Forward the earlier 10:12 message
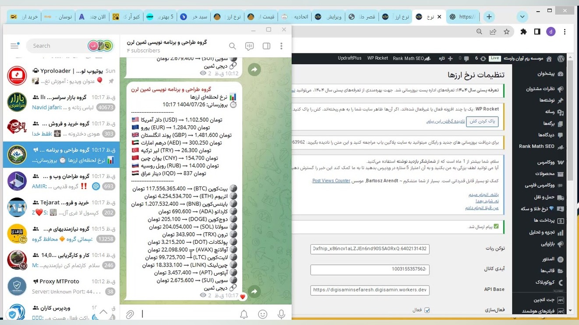579x325 pixels. pyautogui.click(x=254, y=69)
